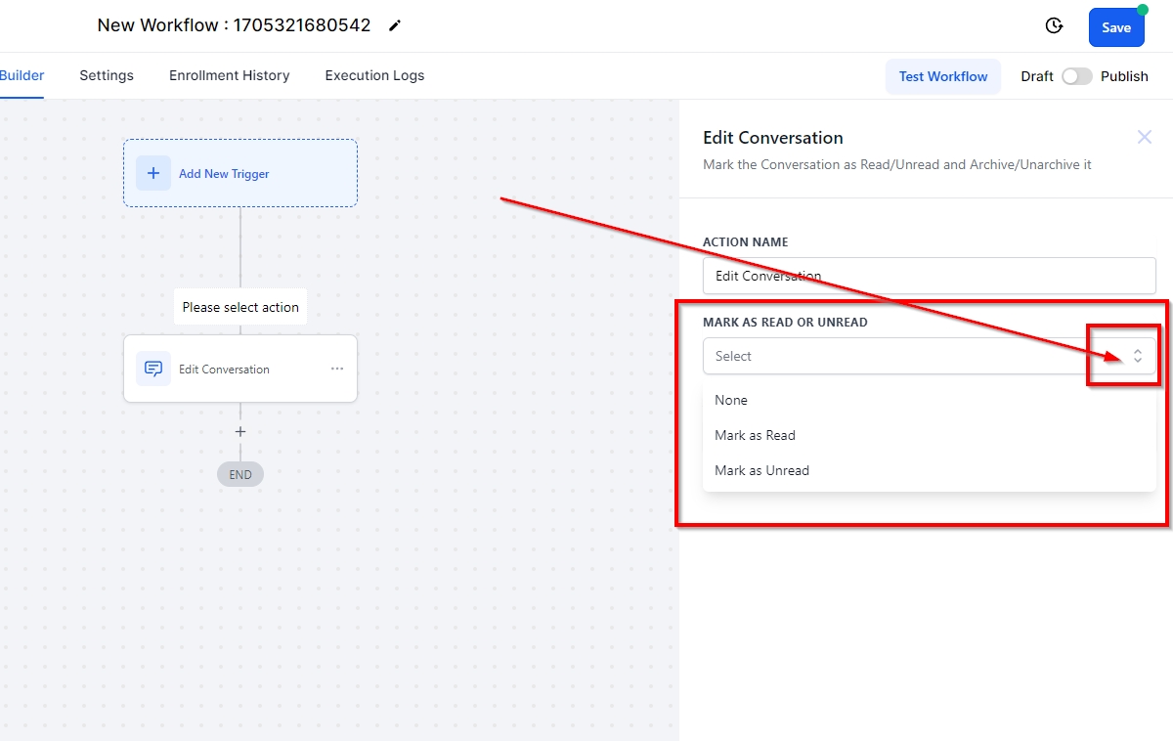Go to the Execution Logs tab
The image size is (1173, 741).
coord(374,75)
